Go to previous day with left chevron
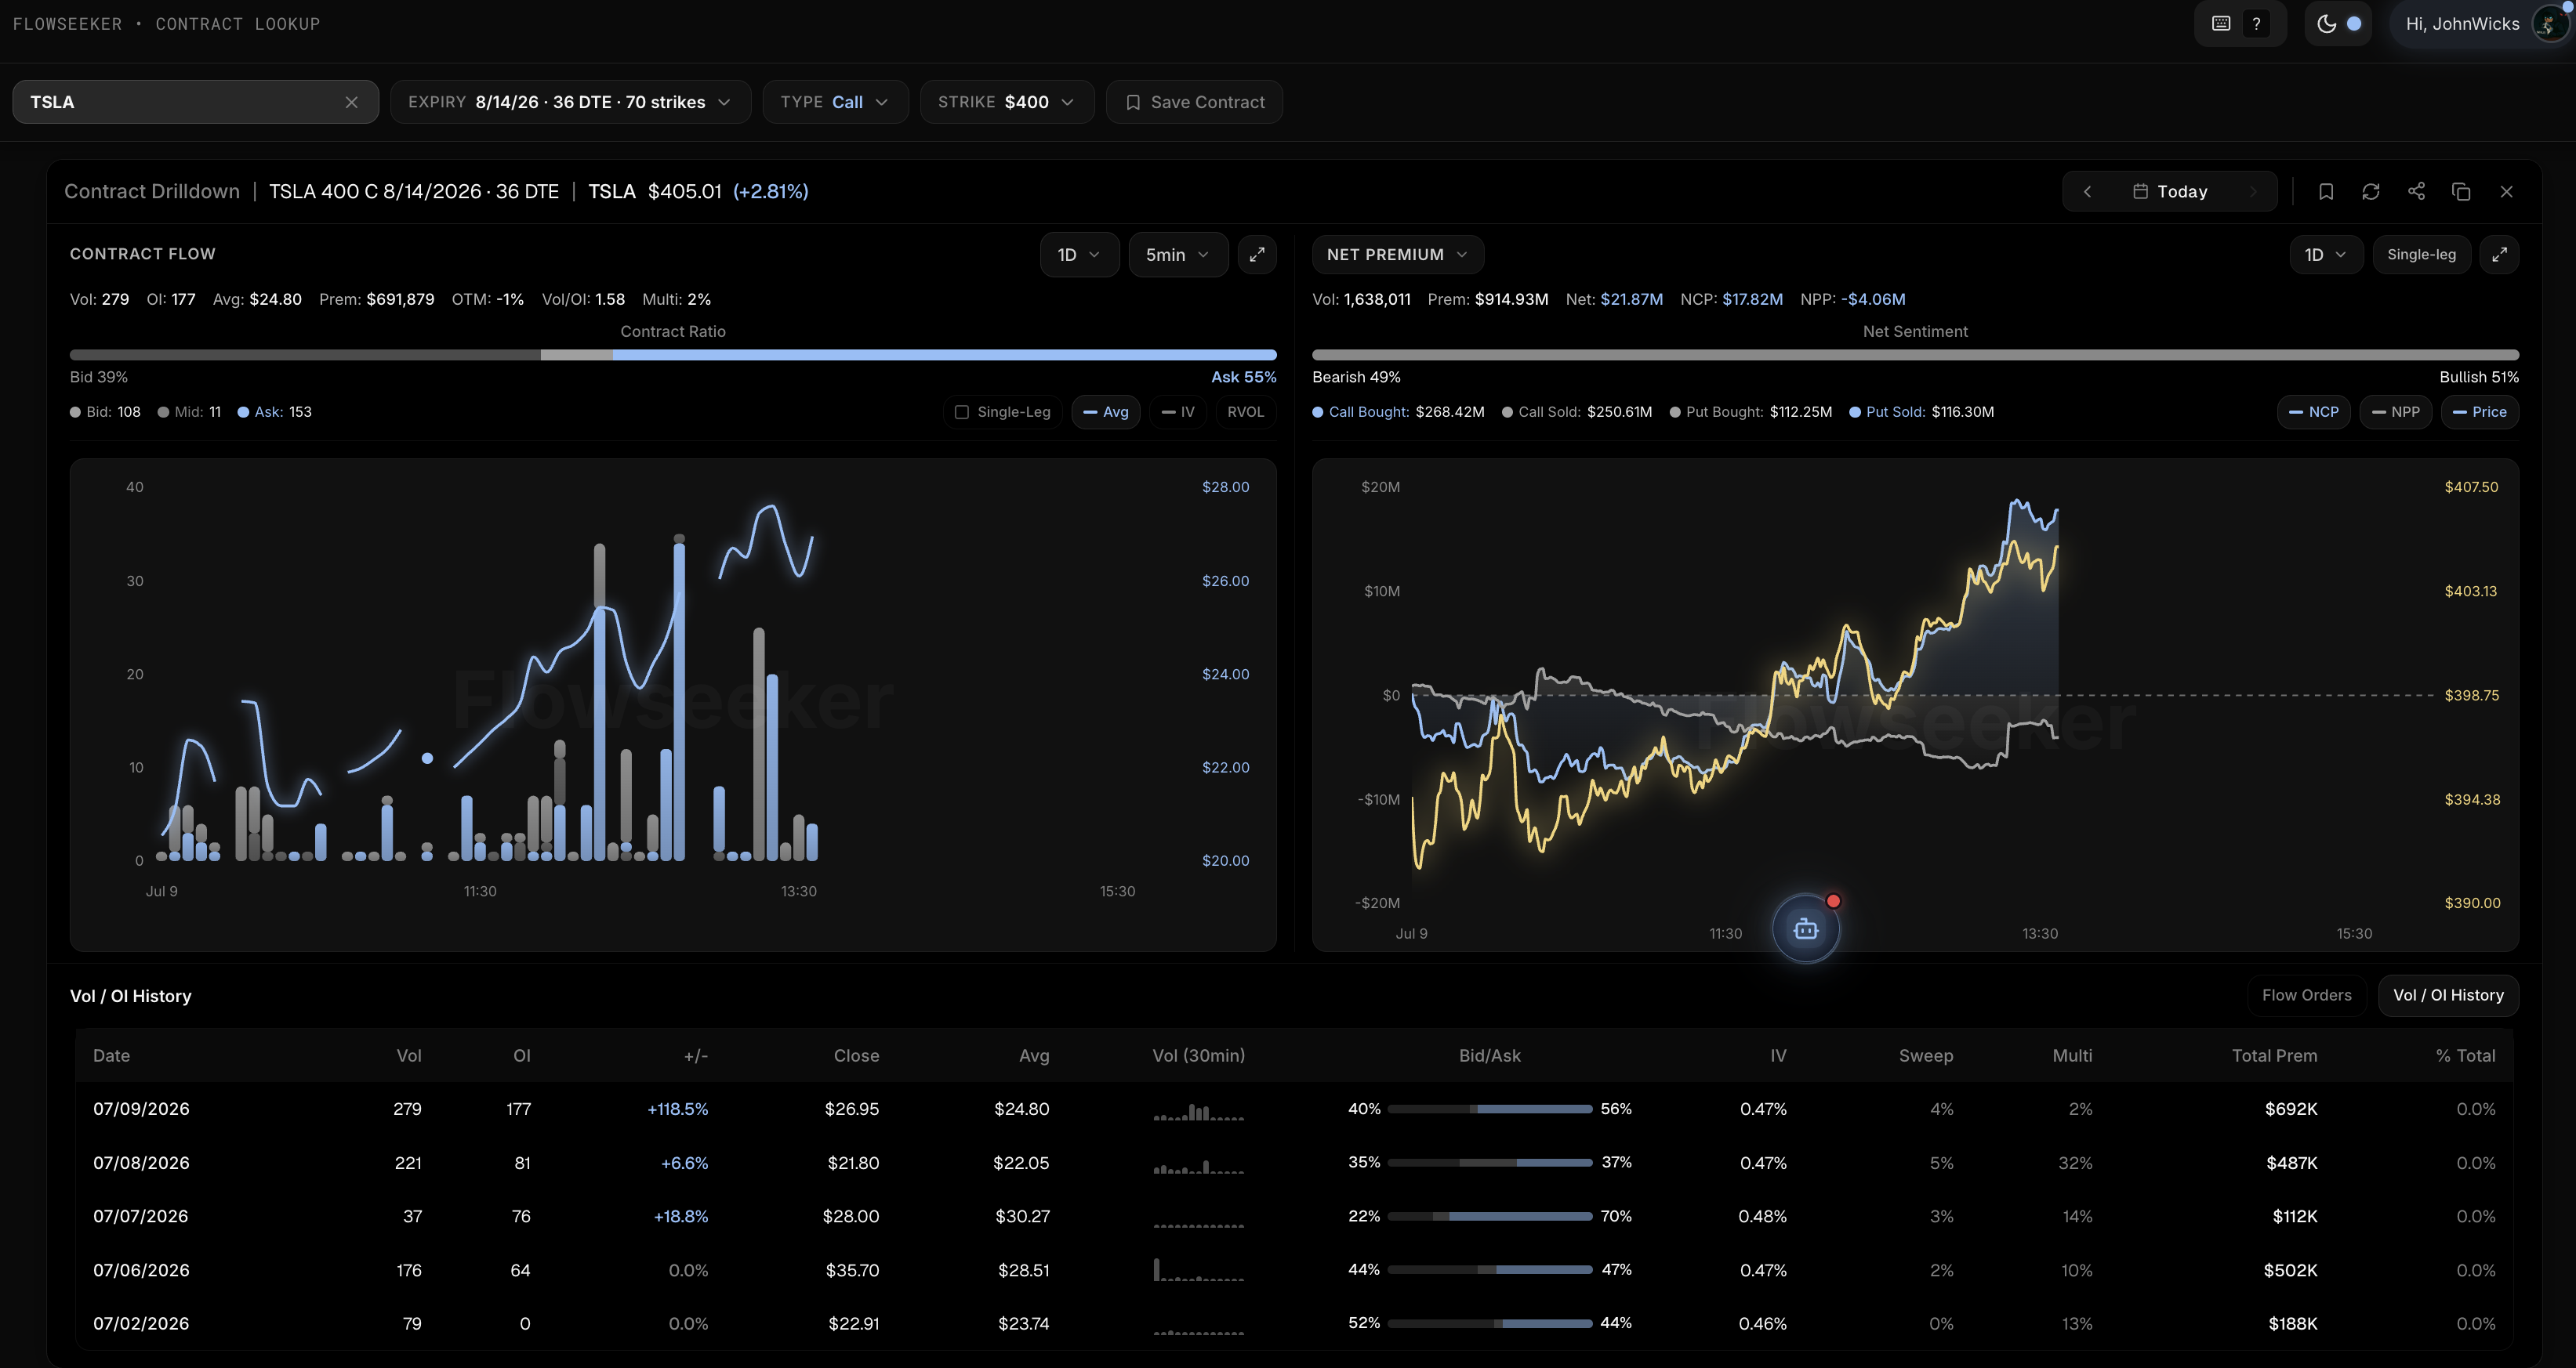The image size is (2576, 1368). coord(2087,191)
